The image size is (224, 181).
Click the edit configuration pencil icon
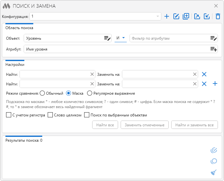[176, 16]
